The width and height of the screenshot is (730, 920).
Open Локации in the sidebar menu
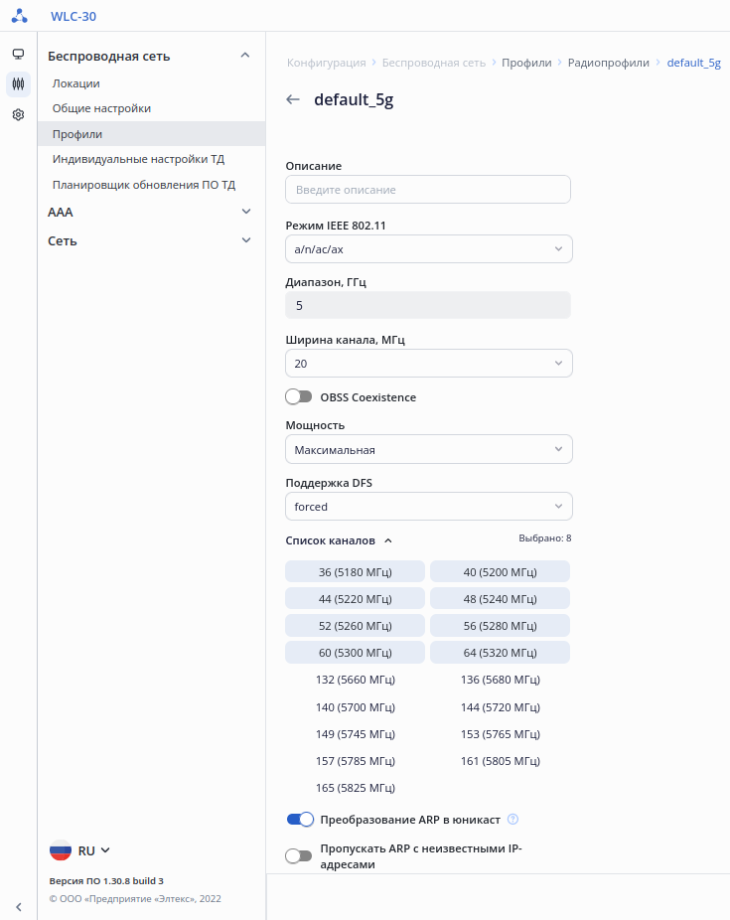pos(76,83)
